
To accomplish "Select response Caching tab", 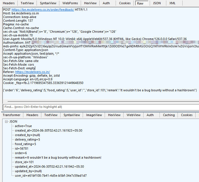I will [169, 115].
